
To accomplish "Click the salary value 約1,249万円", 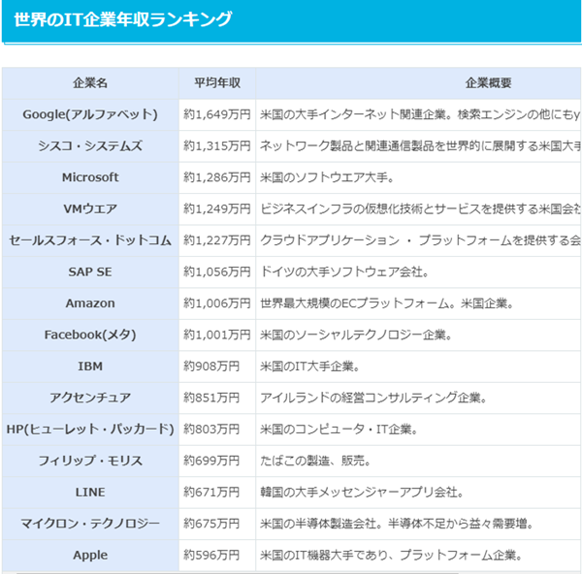I will click(217, 208).
